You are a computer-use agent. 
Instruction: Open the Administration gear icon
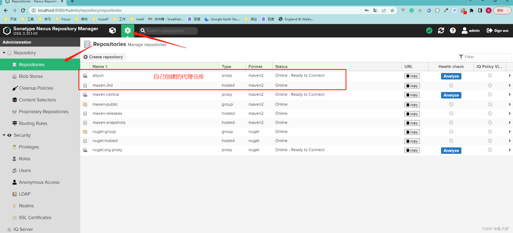128,30
